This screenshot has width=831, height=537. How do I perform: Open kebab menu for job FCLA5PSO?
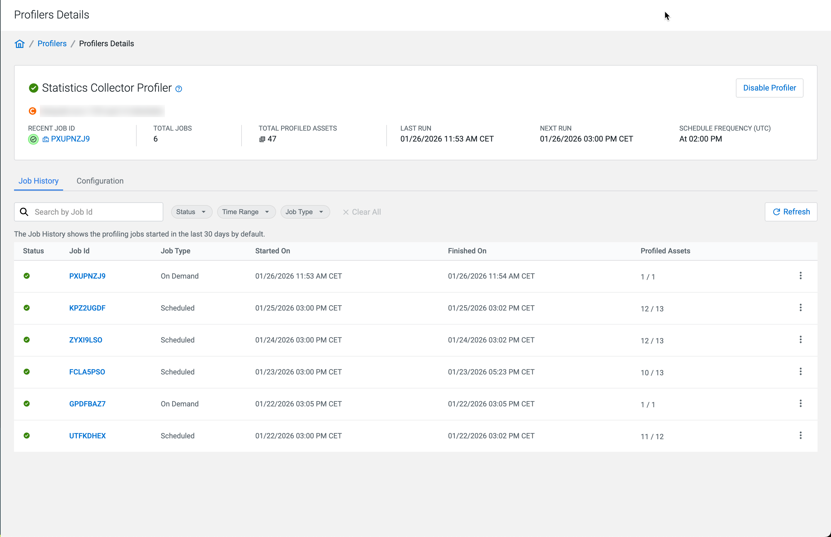click(x=800, y=371)
